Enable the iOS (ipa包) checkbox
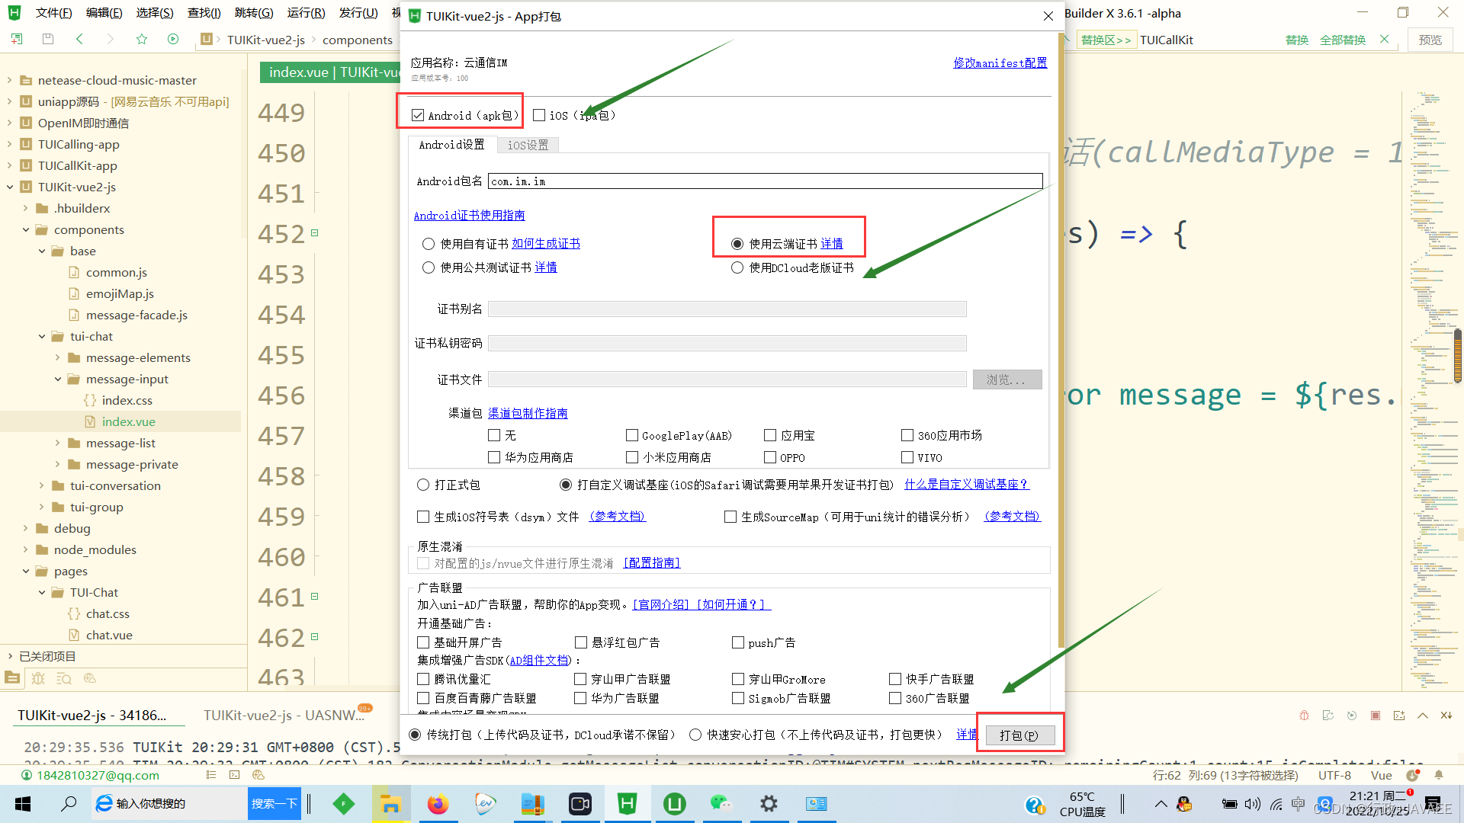Screen dimensions: 1464x823 539,115
